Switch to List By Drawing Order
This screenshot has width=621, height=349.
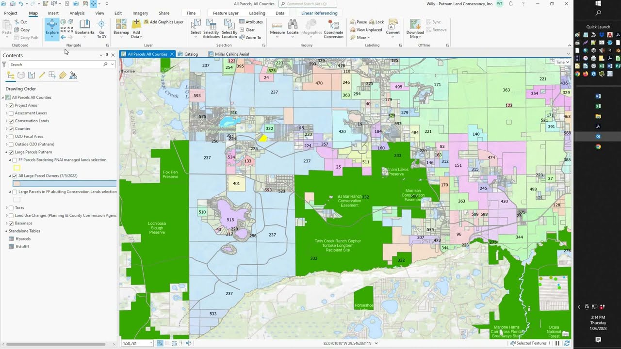(x=11, y=75)
